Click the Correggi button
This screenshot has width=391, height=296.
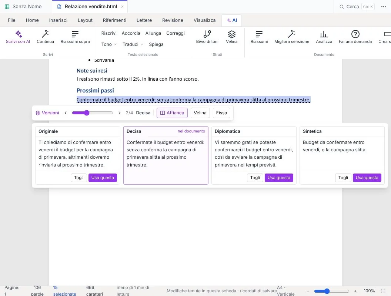(x=176, y=33)
